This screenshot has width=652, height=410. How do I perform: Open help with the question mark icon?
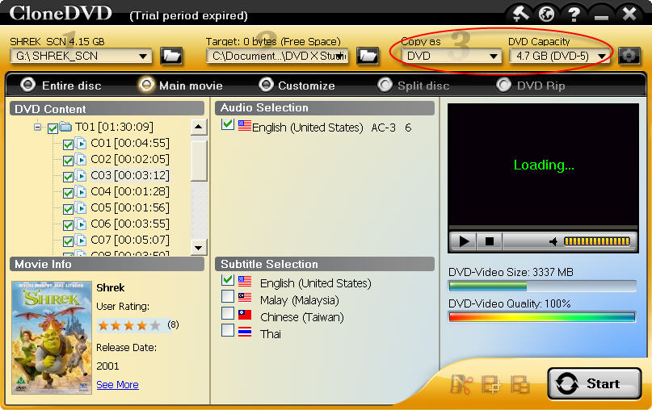pyautogui.click(x=574, y=15)
